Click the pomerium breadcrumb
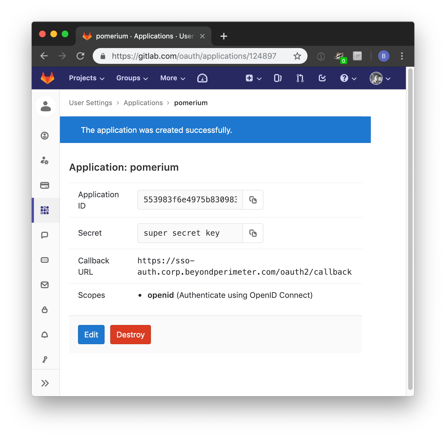Viewport: 446px width, 438px height. click(191, 103)
